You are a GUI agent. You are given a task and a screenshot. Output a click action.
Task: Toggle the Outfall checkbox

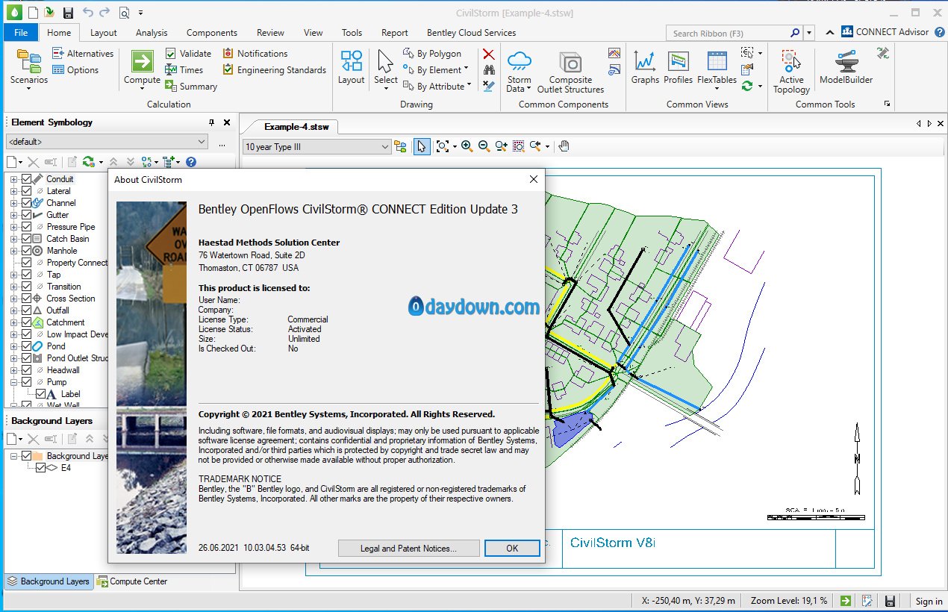pyautogui.click(x=27, y=310)
